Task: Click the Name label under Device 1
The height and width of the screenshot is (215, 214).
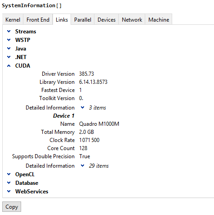Action: (67, 124)
